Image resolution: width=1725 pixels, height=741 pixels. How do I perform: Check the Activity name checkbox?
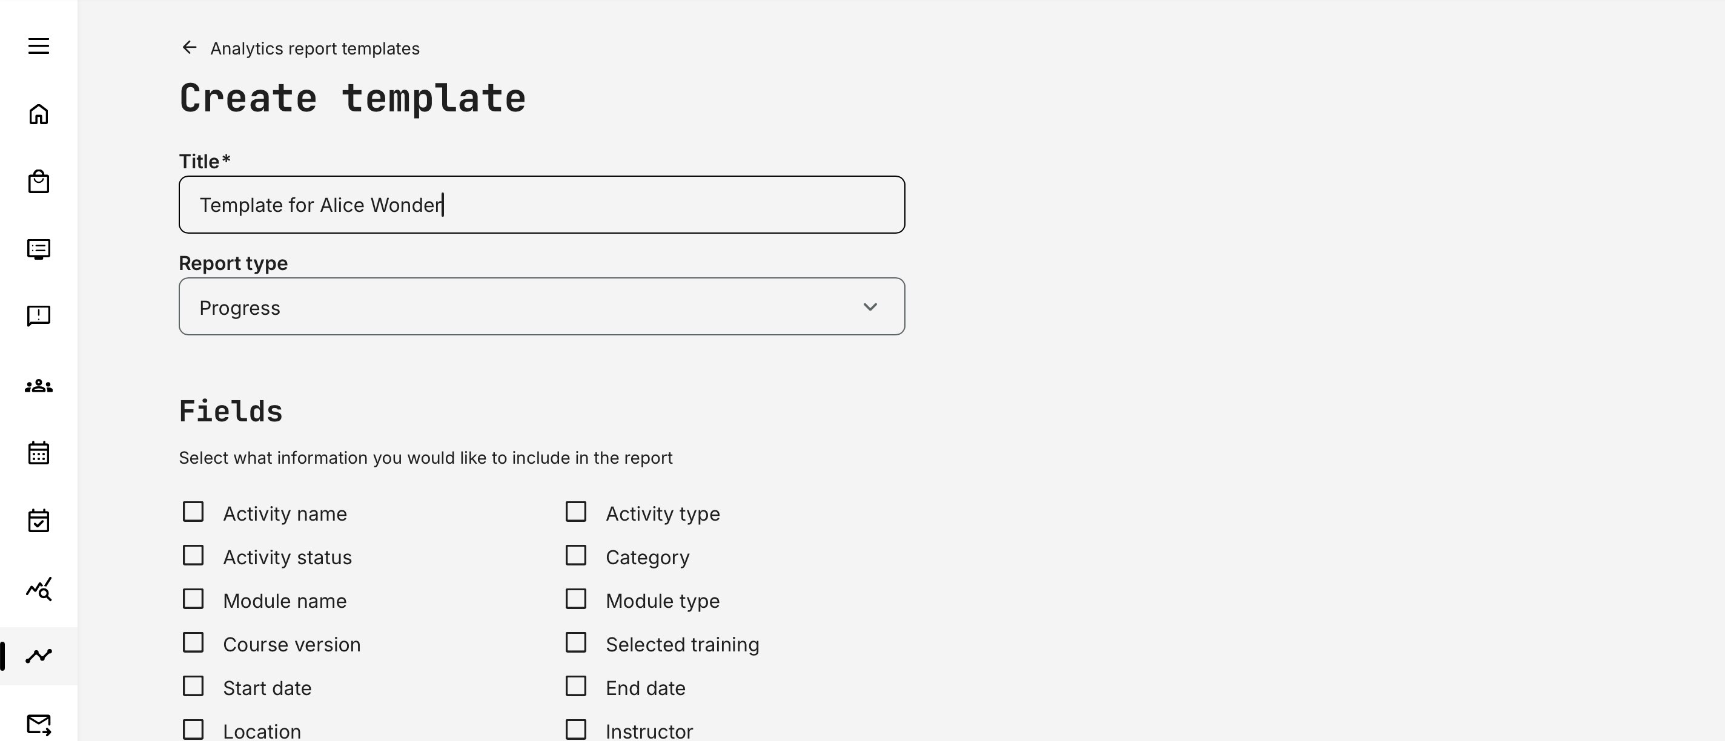(x=194, y=512)
